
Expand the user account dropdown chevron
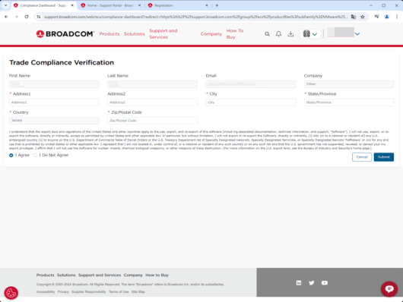point(357,34)
